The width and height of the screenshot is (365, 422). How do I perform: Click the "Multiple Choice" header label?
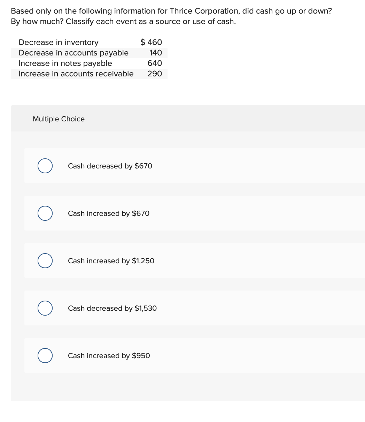point(59,119)
